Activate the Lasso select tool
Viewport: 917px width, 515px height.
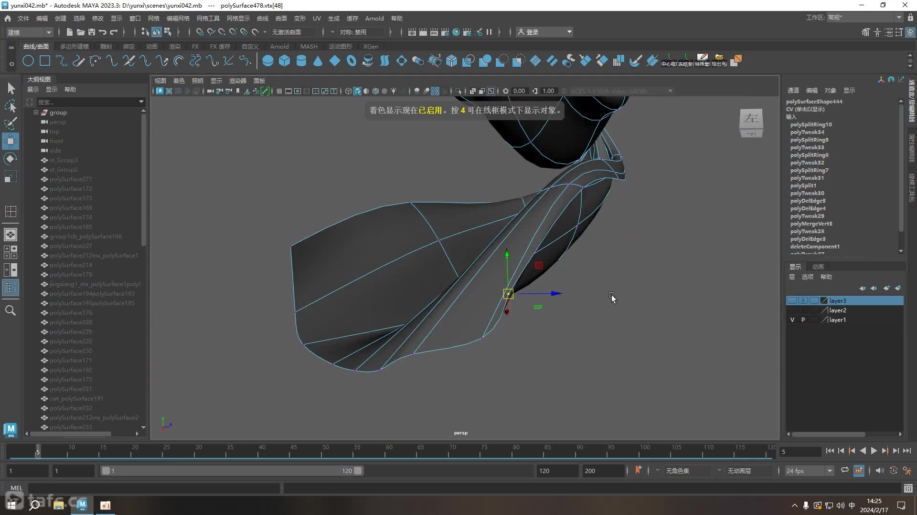click(11, 106)
